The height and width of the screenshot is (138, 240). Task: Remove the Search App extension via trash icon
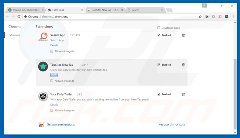[183, 35]
